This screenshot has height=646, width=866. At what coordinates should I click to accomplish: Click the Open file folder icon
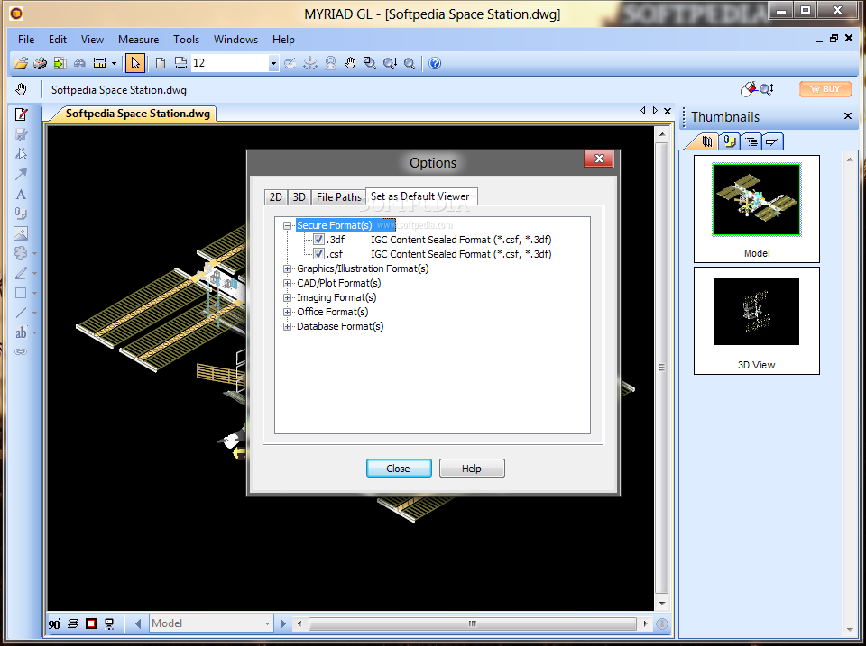[x=21, y=63]
